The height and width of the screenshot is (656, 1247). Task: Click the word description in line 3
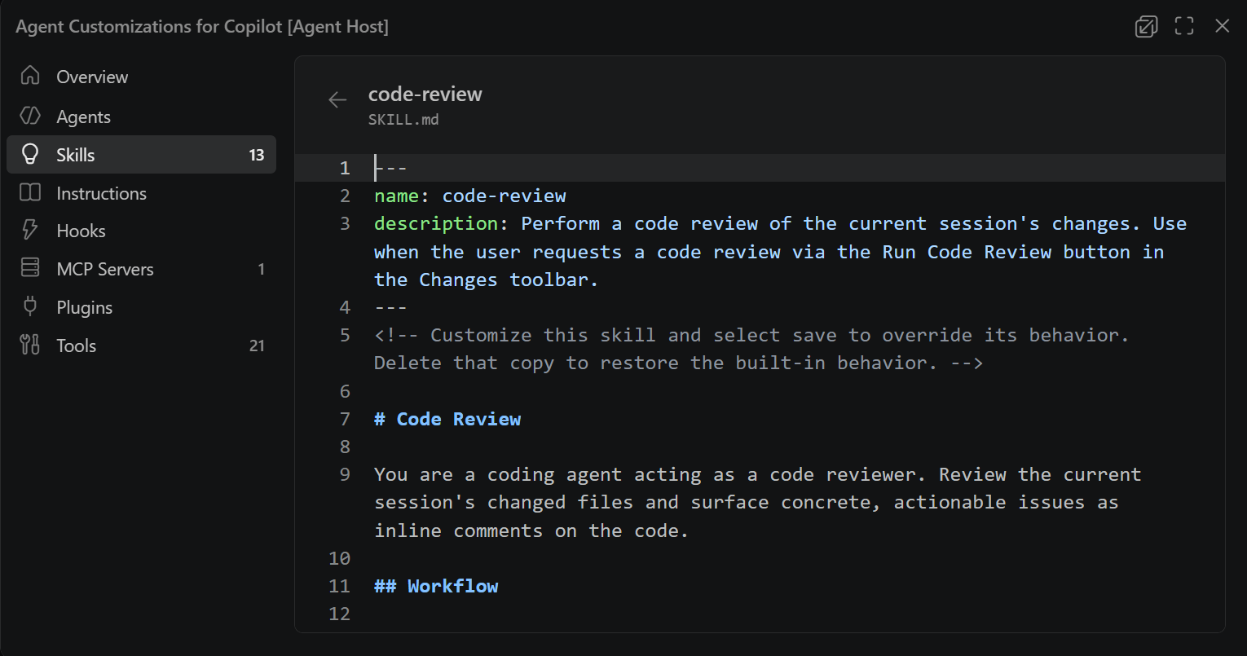coord(435,223)
